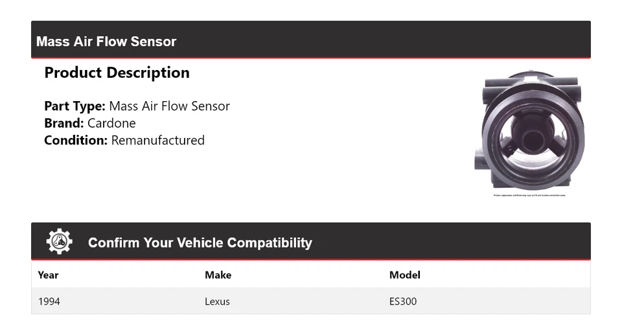The height and width of the screenshot is (335, 622).
Task: Click the Make column header
Action: [218, 275]
